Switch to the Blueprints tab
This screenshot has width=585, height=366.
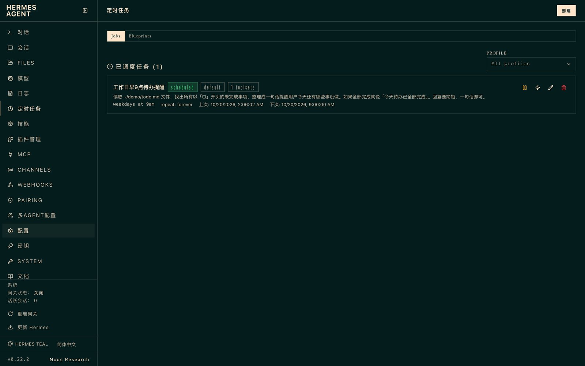click(x=140, y=36)
